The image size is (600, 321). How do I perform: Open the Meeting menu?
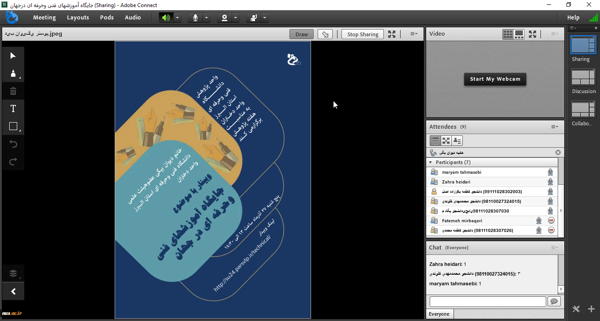click(x=45, y=18)
